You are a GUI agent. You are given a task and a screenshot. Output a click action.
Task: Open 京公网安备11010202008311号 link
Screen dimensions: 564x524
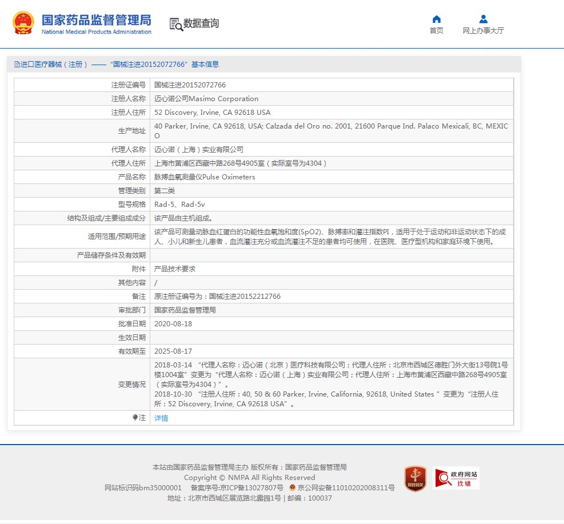click(346, 487)
